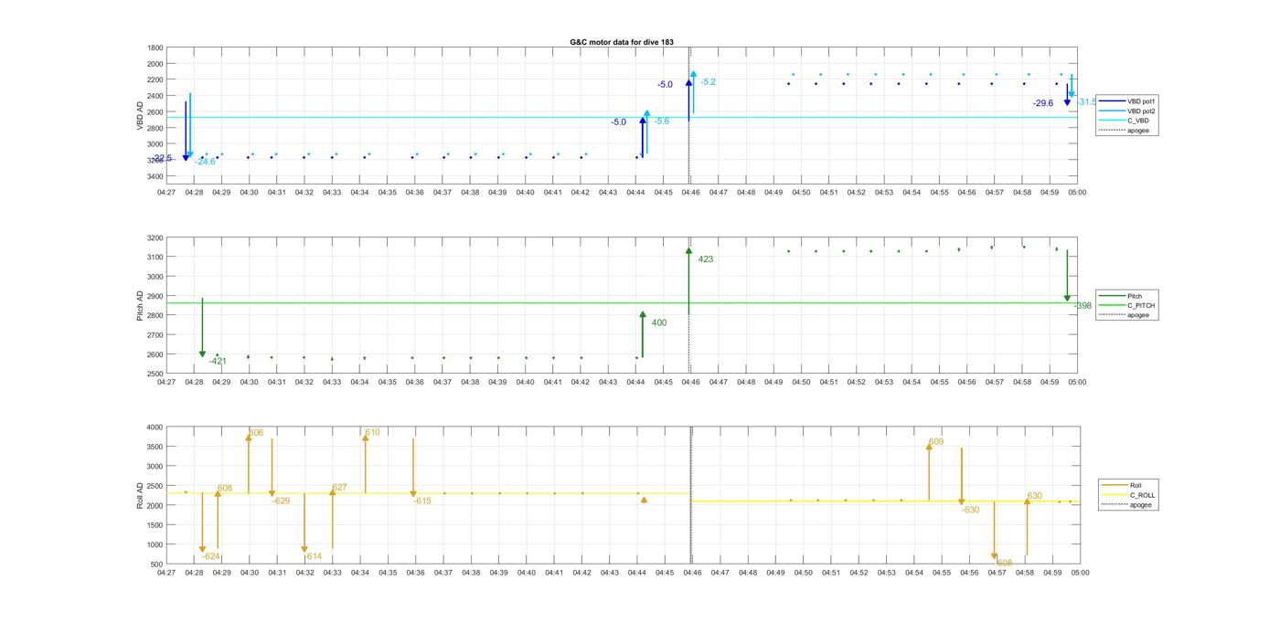The image size is (1280, 633).
Task: Click the 'Roll AD' y-axis label
Action: [140, 495]
